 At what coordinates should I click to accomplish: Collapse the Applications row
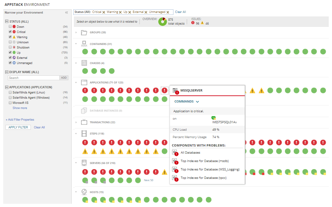coord(76,82)
